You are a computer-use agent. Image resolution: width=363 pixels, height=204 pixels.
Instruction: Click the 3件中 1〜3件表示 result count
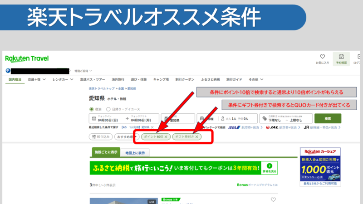pos(103,185)
